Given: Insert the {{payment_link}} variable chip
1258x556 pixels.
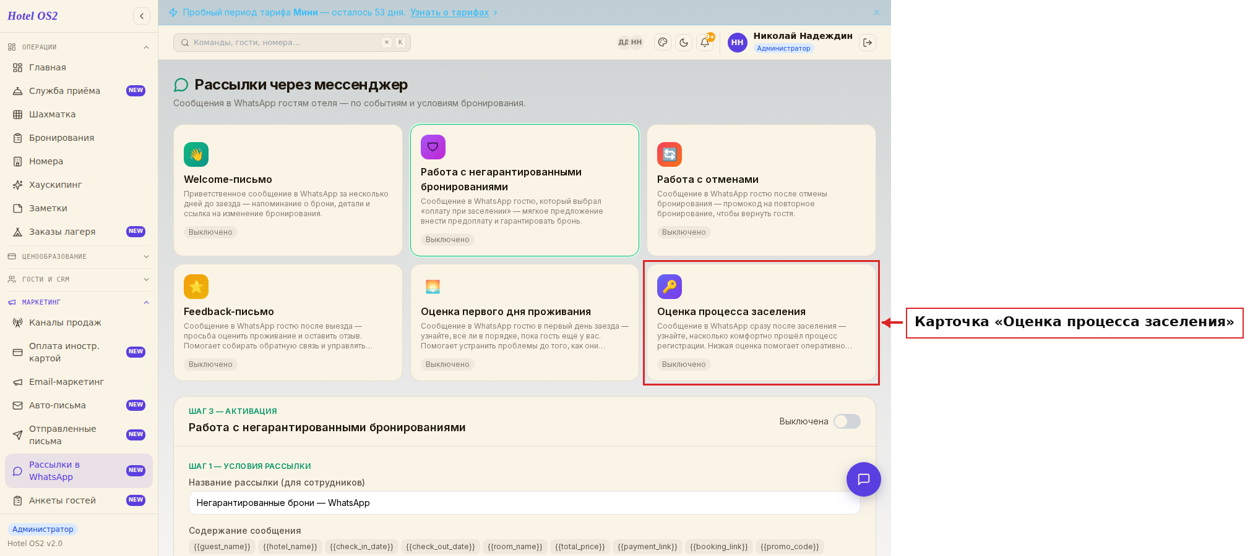Looking at the screenshot, I should tap(647, 547).
